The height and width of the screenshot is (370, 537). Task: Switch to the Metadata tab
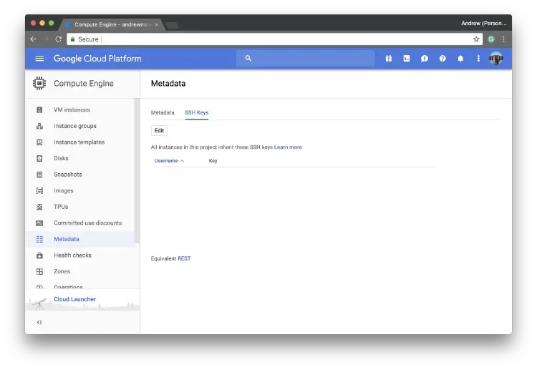(x=163, y=112)
